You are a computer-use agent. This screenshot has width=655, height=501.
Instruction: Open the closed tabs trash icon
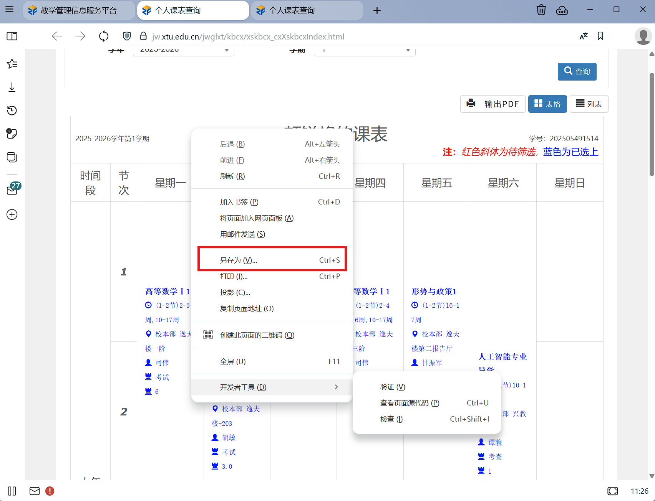point(541,10)
